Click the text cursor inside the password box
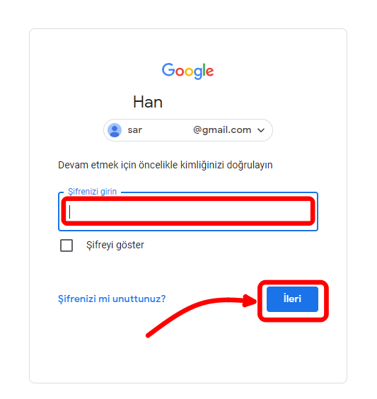This screenshot has width=377, height=399. tap(70, 212)
